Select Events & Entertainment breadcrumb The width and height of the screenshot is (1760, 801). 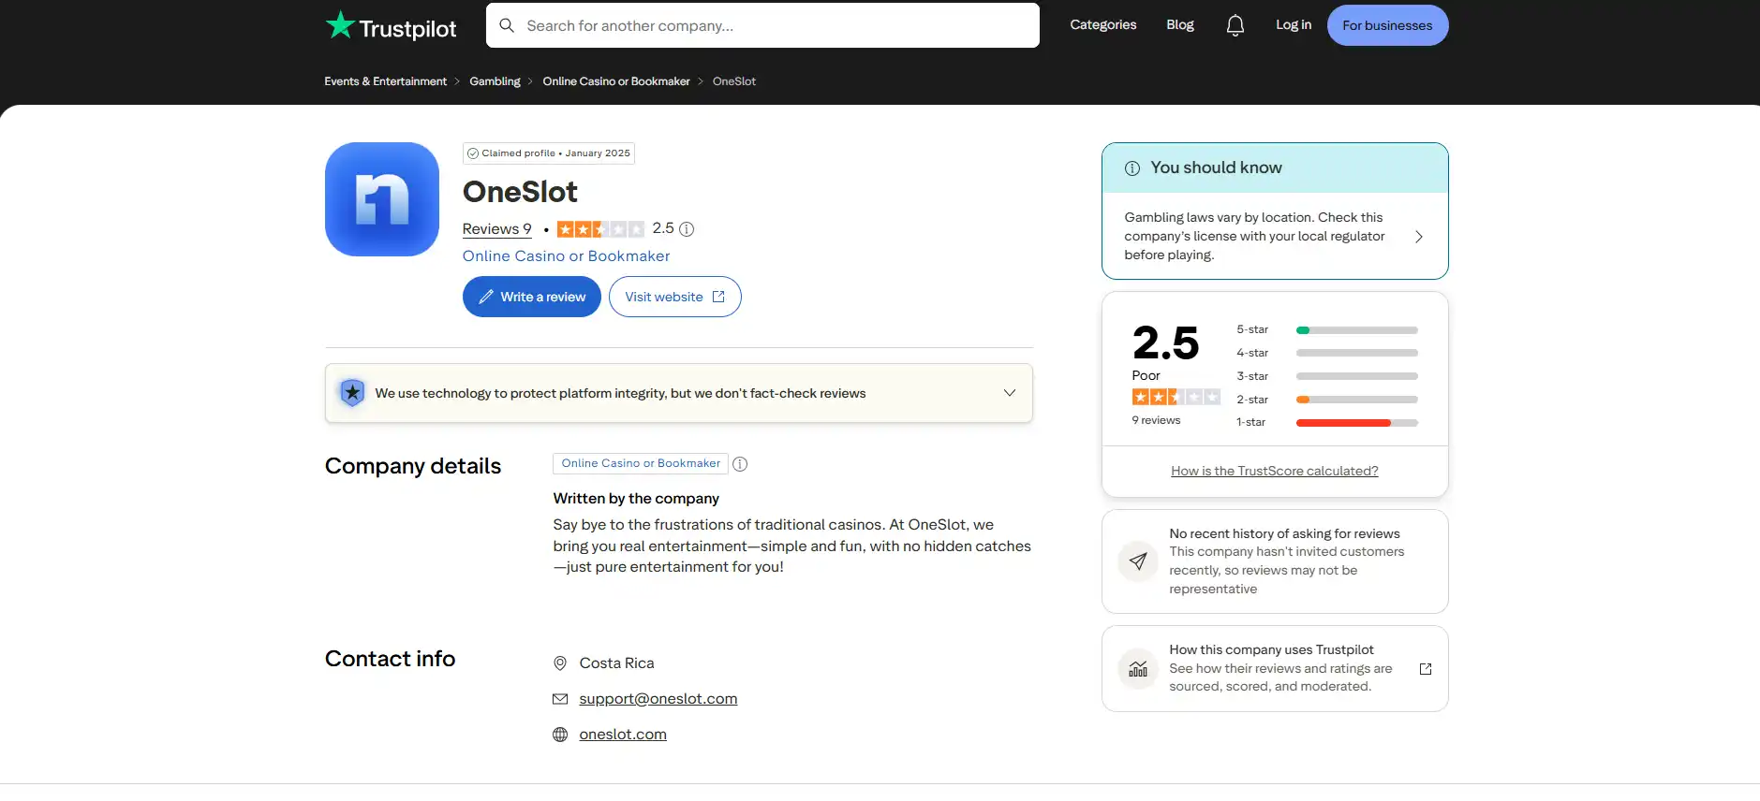click(386, 81)
